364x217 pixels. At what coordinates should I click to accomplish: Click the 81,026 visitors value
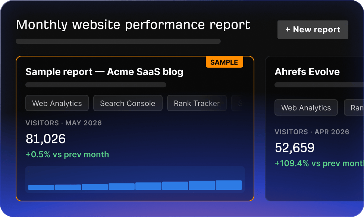(x=46, y=139)
